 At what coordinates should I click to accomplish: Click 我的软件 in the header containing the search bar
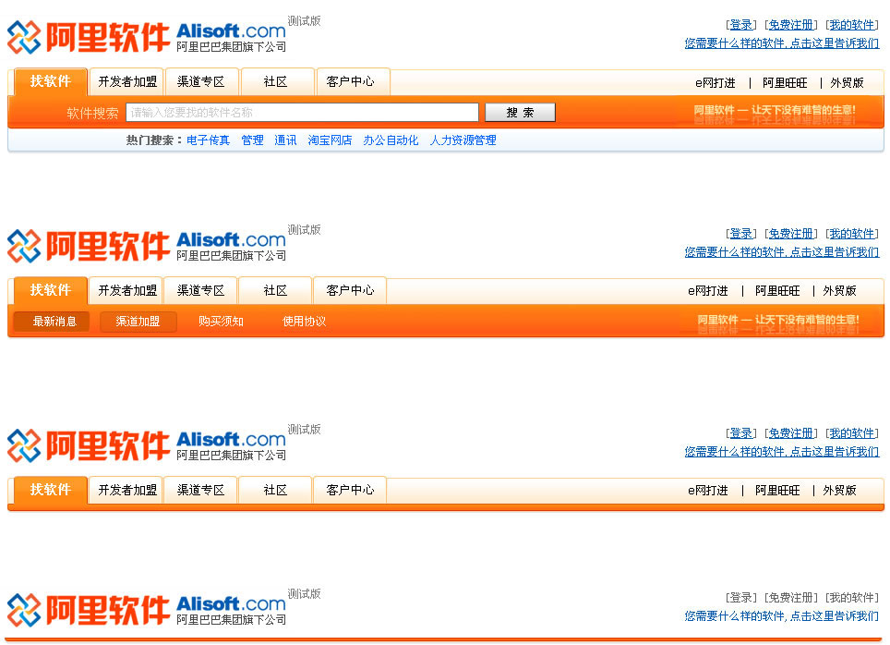coord(851,25)
